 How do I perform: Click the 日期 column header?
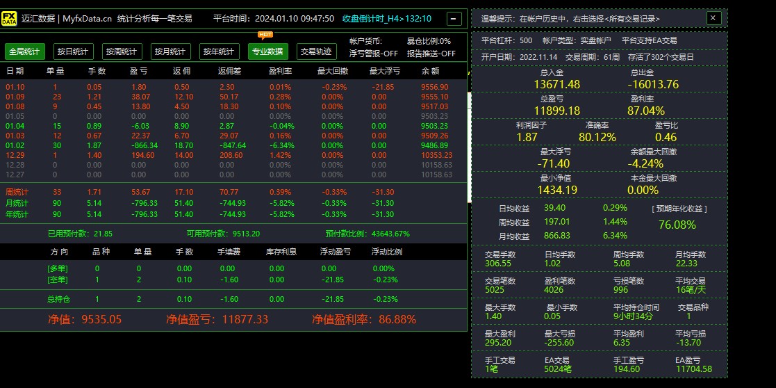(15, 71)
